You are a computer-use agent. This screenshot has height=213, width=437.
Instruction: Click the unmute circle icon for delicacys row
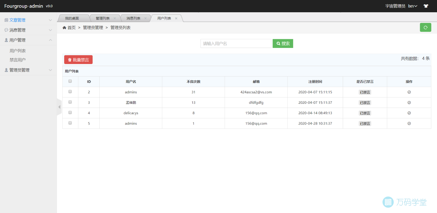[x=409, y=113]
